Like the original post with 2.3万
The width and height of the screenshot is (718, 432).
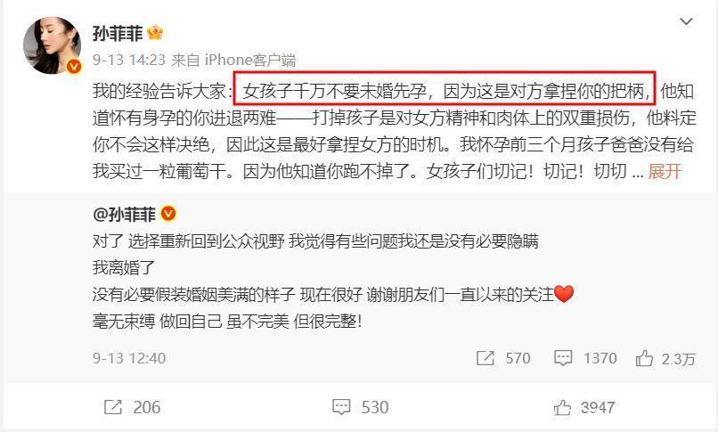pos(644,358)
